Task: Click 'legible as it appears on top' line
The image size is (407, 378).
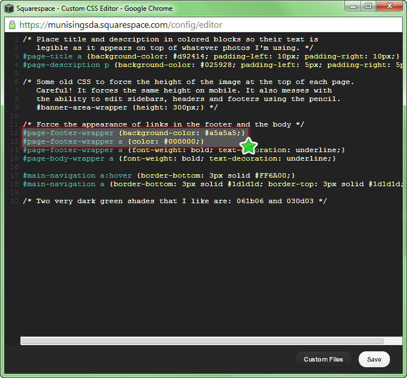Action: coord(175,48)
